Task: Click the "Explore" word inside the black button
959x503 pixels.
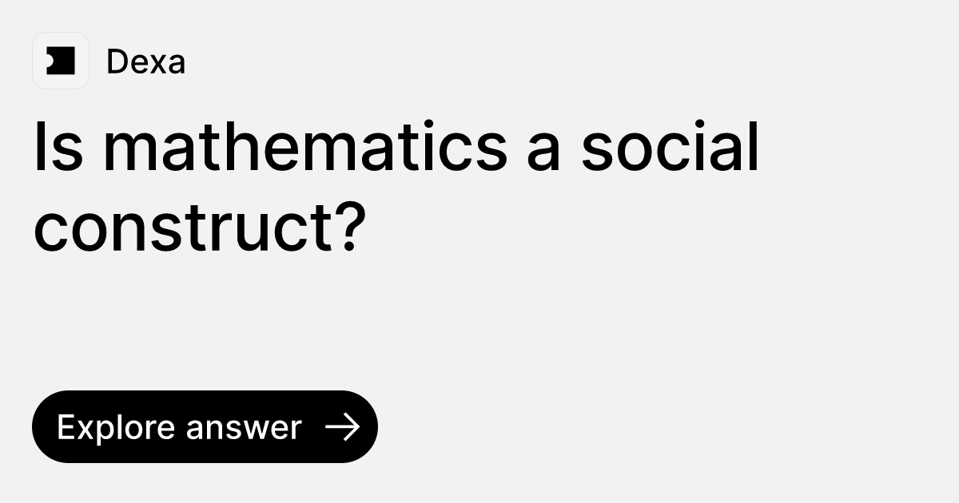Action: pos(116,428)
